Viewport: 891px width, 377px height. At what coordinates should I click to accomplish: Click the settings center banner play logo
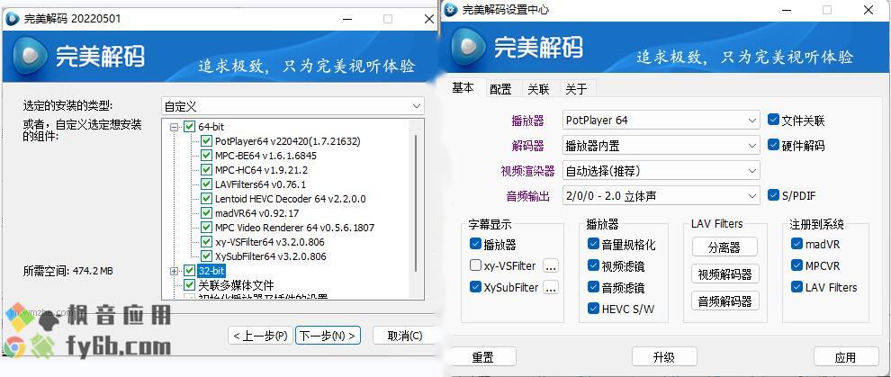(x=468, y=48)
